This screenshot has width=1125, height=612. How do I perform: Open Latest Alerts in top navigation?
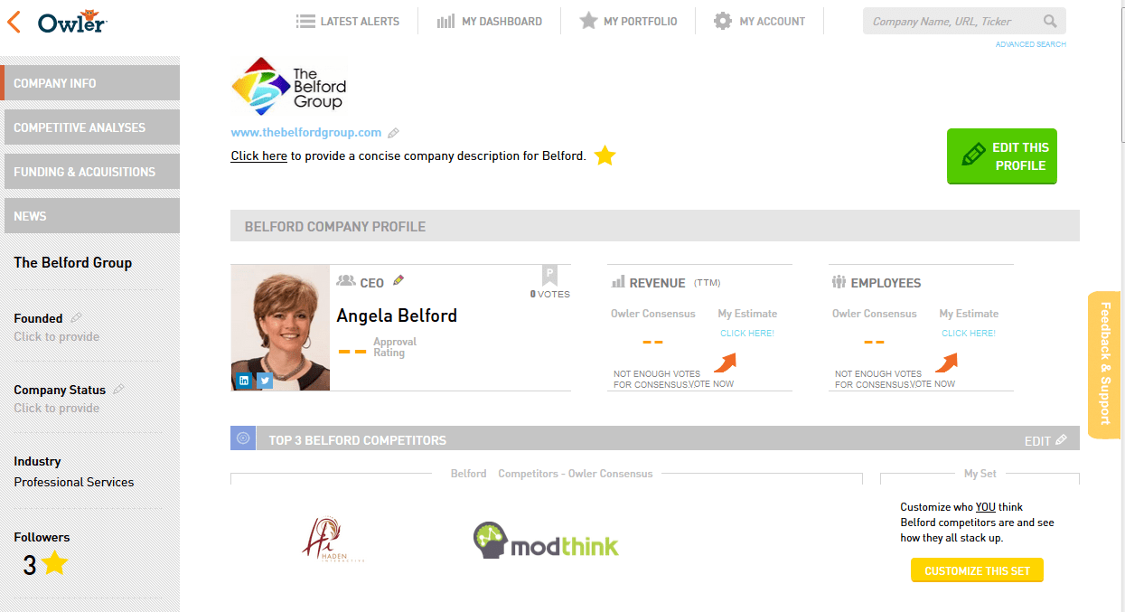[x=348, y=21]
